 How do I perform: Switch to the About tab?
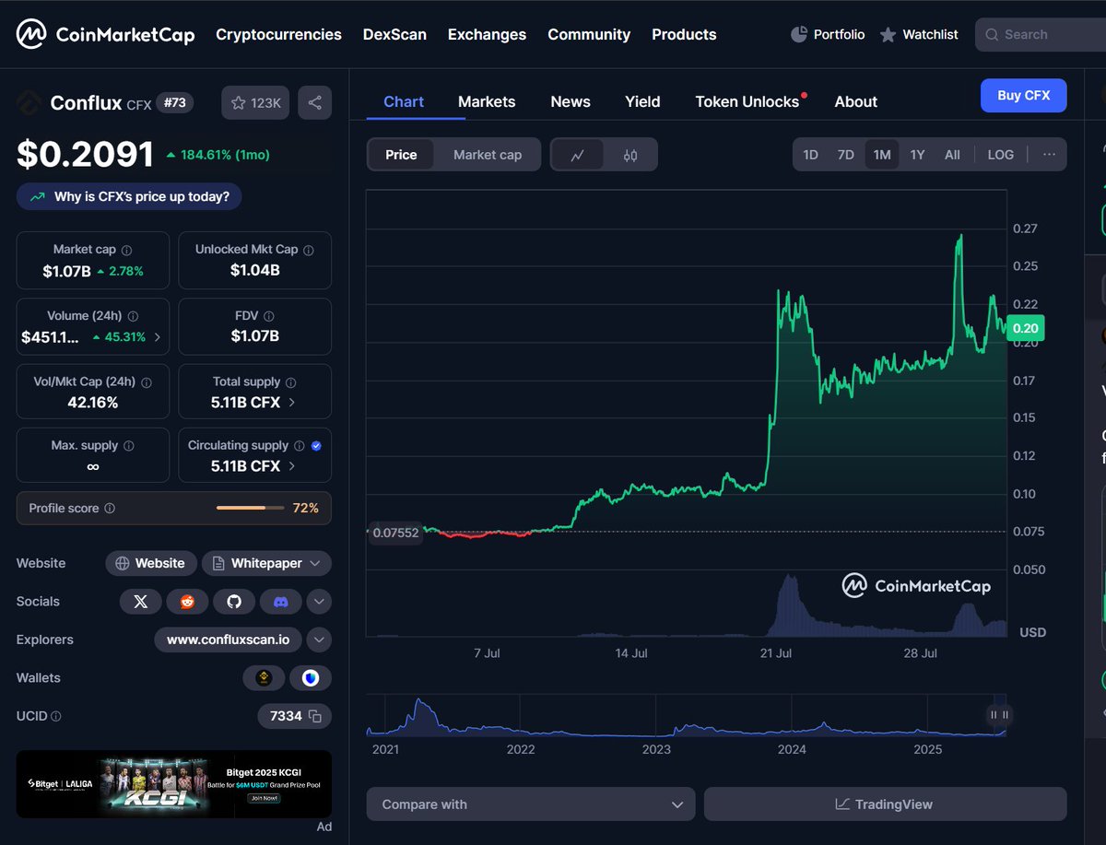856,101
